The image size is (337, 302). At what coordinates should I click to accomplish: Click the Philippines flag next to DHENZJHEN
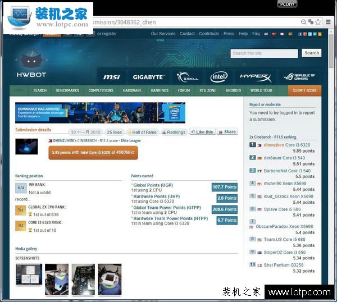pyautogui.click(x=51, y=141)
